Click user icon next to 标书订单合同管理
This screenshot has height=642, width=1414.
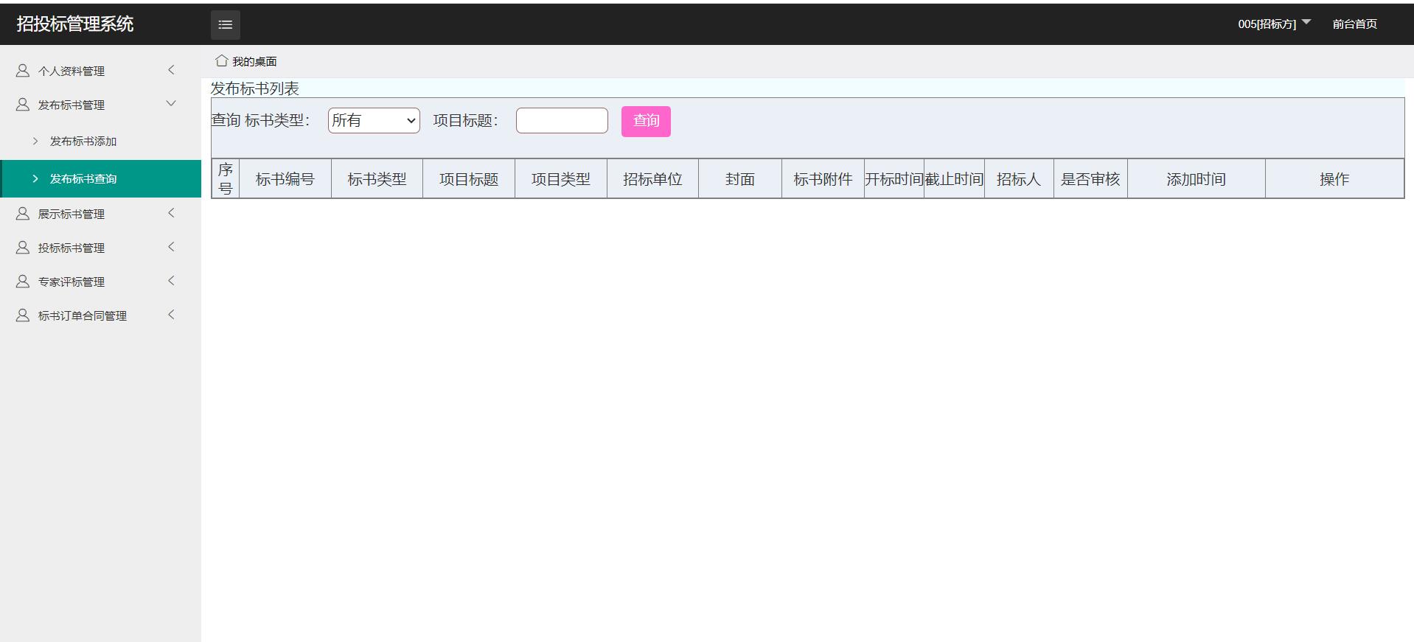point(23,315)
